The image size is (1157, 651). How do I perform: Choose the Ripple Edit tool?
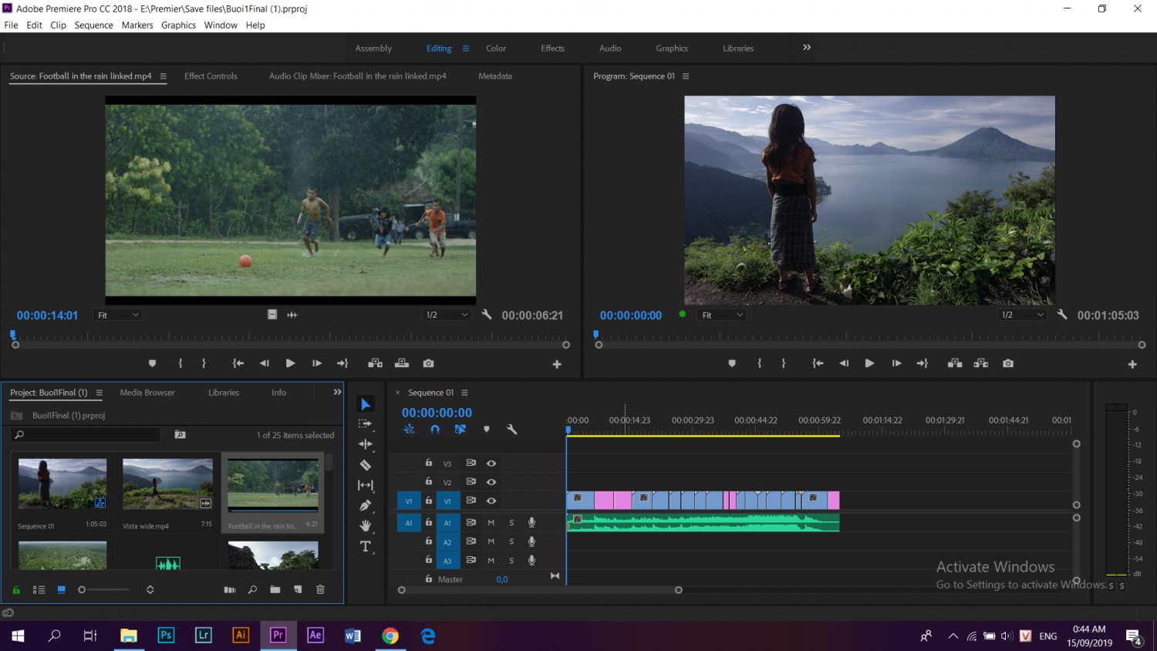tap(366, 444)
